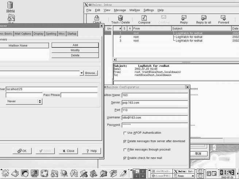
Task: Open the Mailbox menu
Action: [135, 10]
